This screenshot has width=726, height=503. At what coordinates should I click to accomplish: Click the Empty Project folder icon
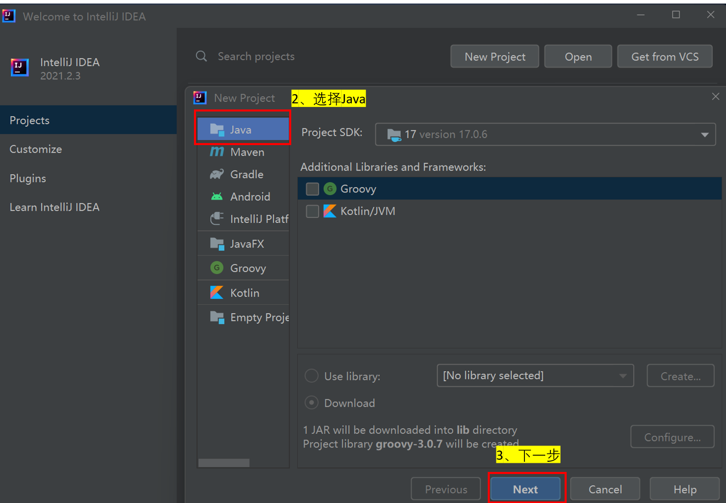(217, 317)
